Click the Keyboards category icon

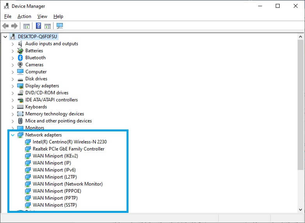(20, 107)
